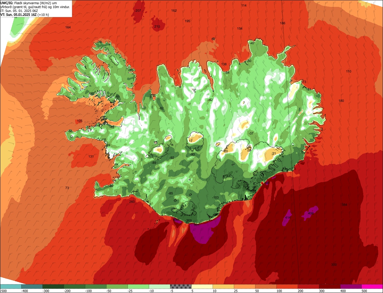Click the map value -92
The width and height of the screenshot is (383, 293).
(x=172, y=158)
